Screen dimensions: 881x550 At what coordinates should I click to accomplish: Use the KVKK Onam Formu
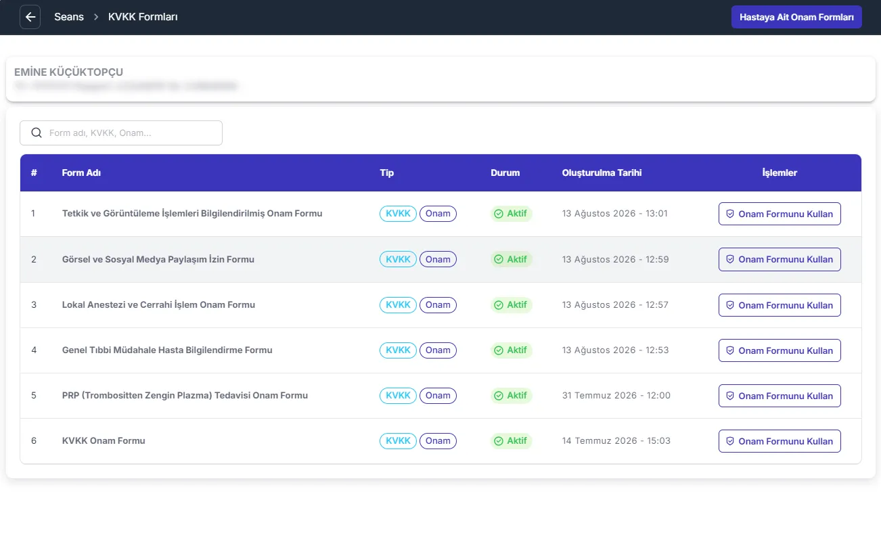click(780, 441)
